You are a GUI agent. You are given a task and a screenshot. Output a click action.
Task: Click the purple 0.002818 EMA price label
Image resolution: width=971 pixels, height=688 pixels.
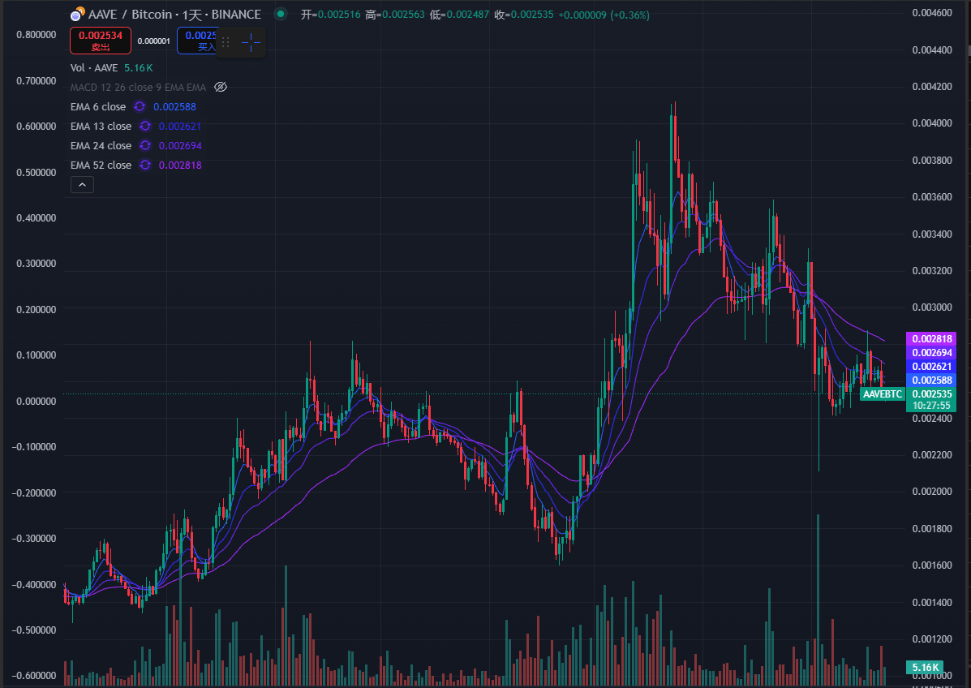click(931, 339)
